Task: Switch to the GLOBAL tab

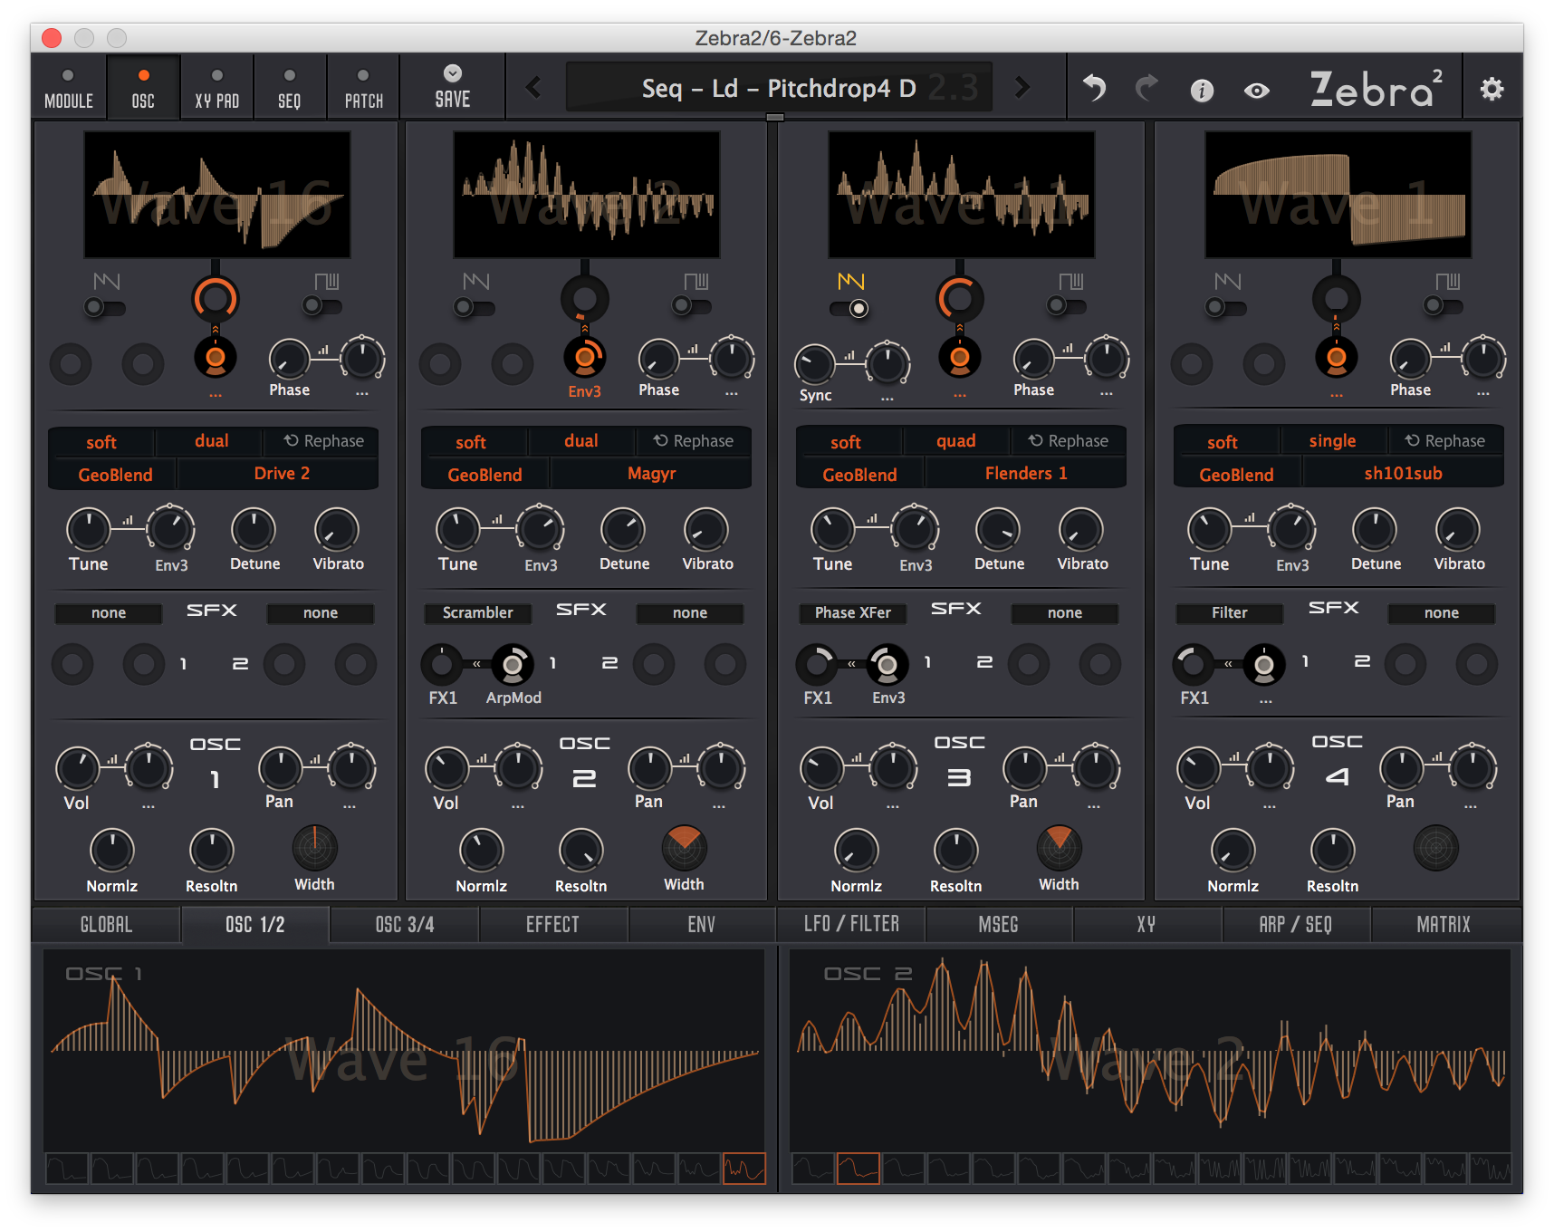Action: click(106, 925)
